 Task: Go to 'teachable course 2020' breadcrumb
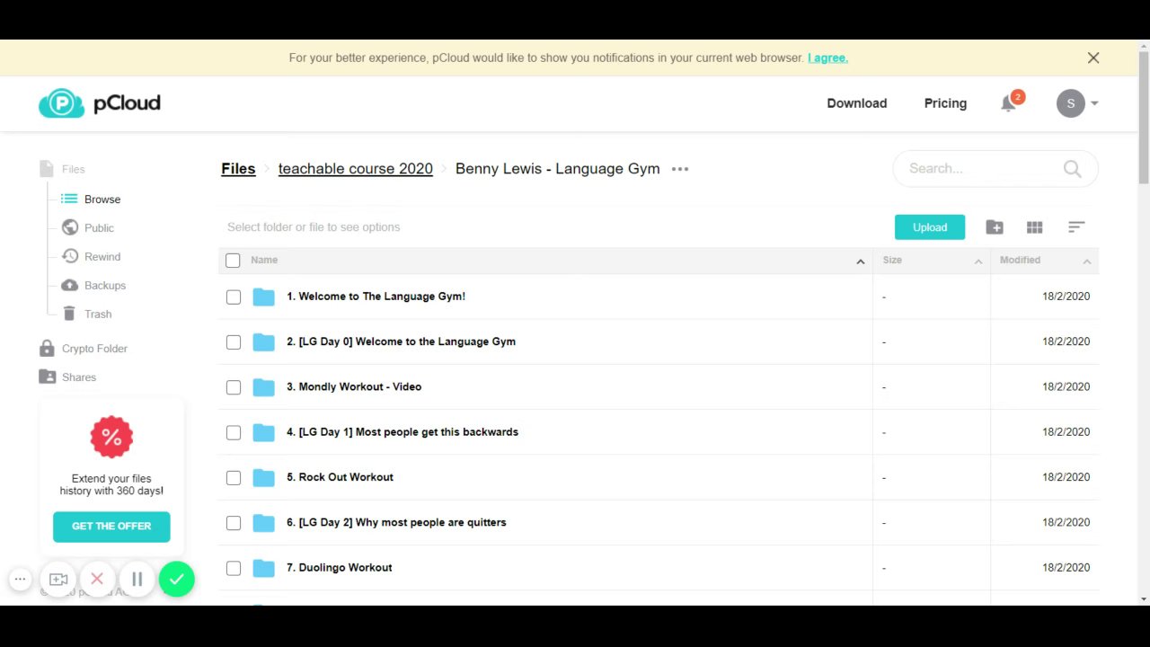355,169
